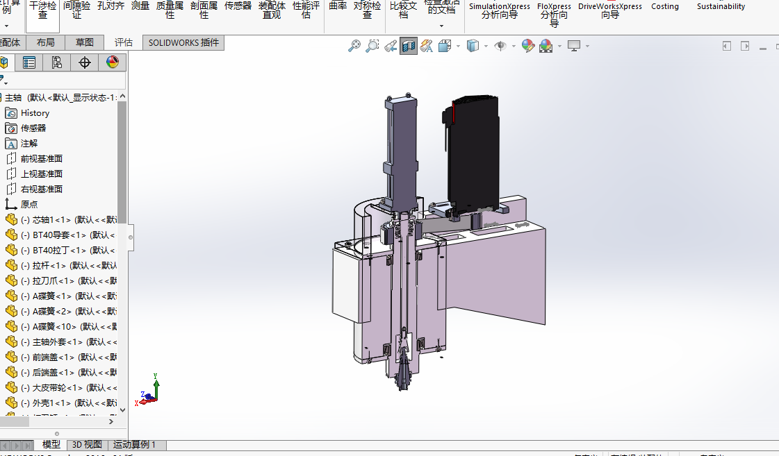Click the feature tree scroll-down arrow
Screen dimensions: 779x456
(122, 410)
